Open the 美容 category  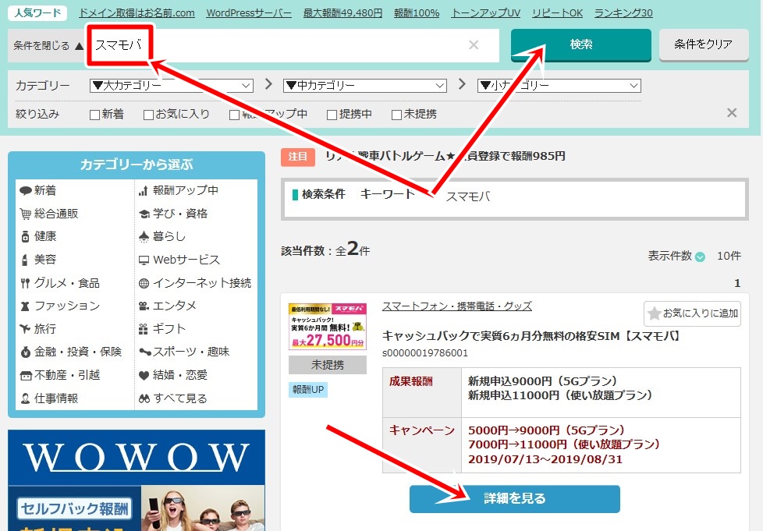point(45,260)
